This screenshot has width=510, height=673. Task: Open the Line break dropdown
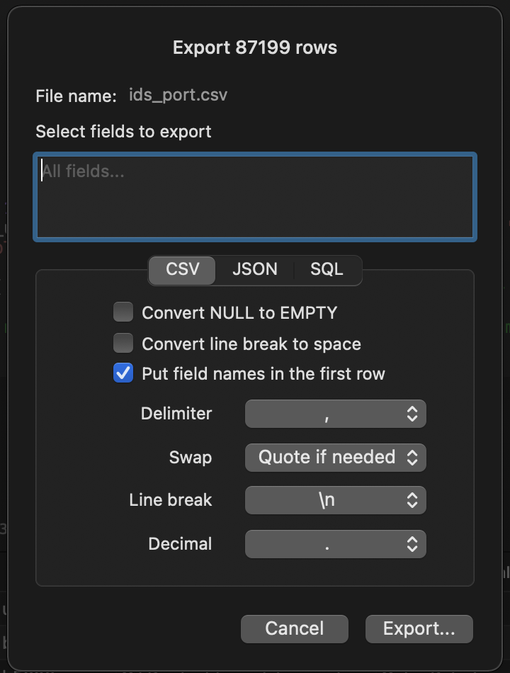(335, 500)
